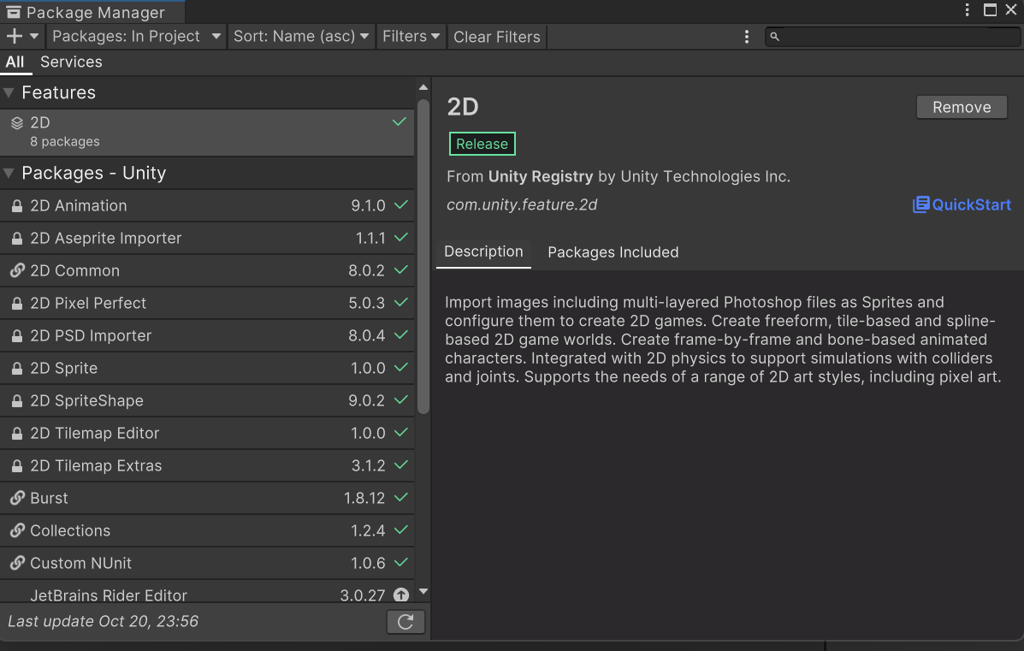Open the Filters dropdown
Viewport: 1024px width, 651px height.
(411, 37)
